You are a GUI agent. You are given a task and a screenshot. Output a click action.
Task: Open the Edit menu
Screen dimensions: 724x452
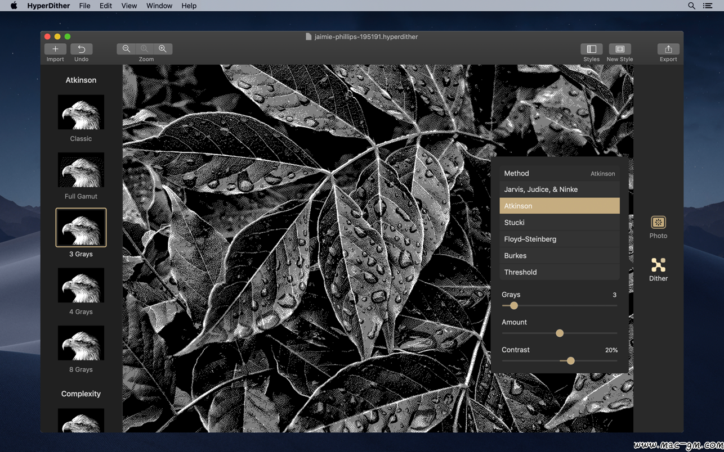pos(106,6)
